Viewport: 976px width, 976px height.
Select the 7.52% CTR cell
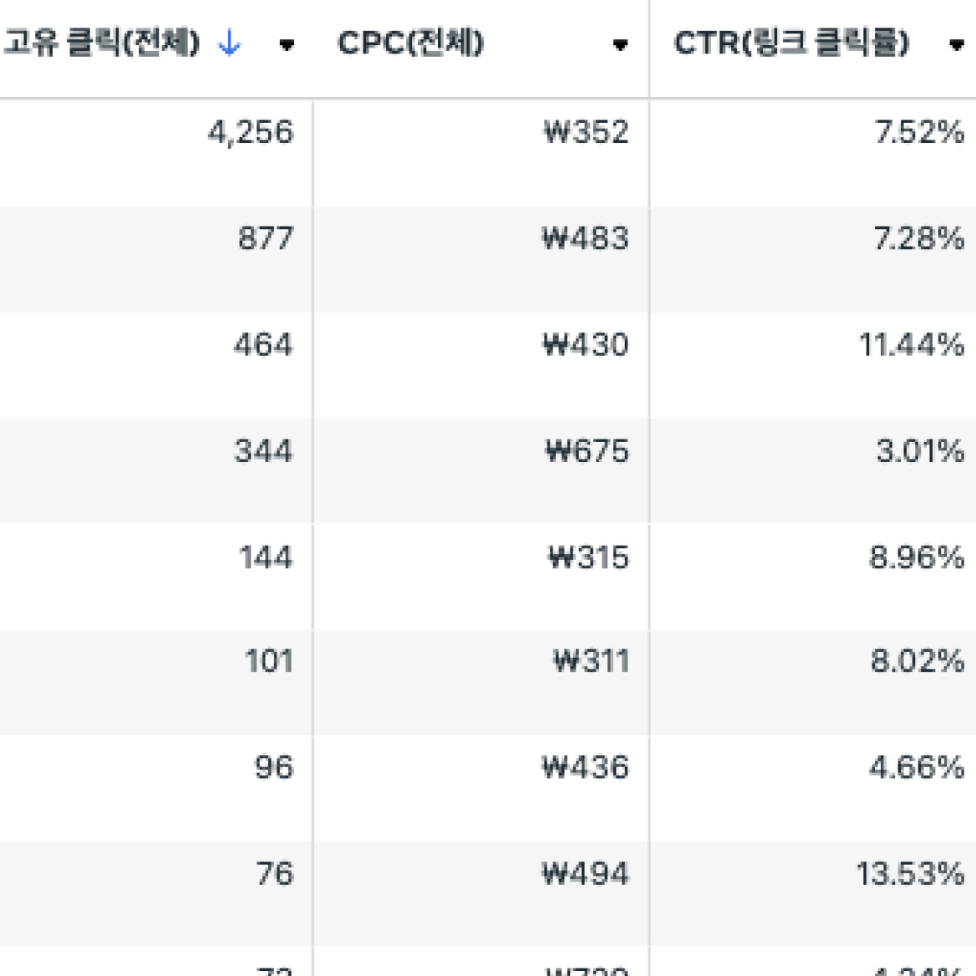coord(813,153)
